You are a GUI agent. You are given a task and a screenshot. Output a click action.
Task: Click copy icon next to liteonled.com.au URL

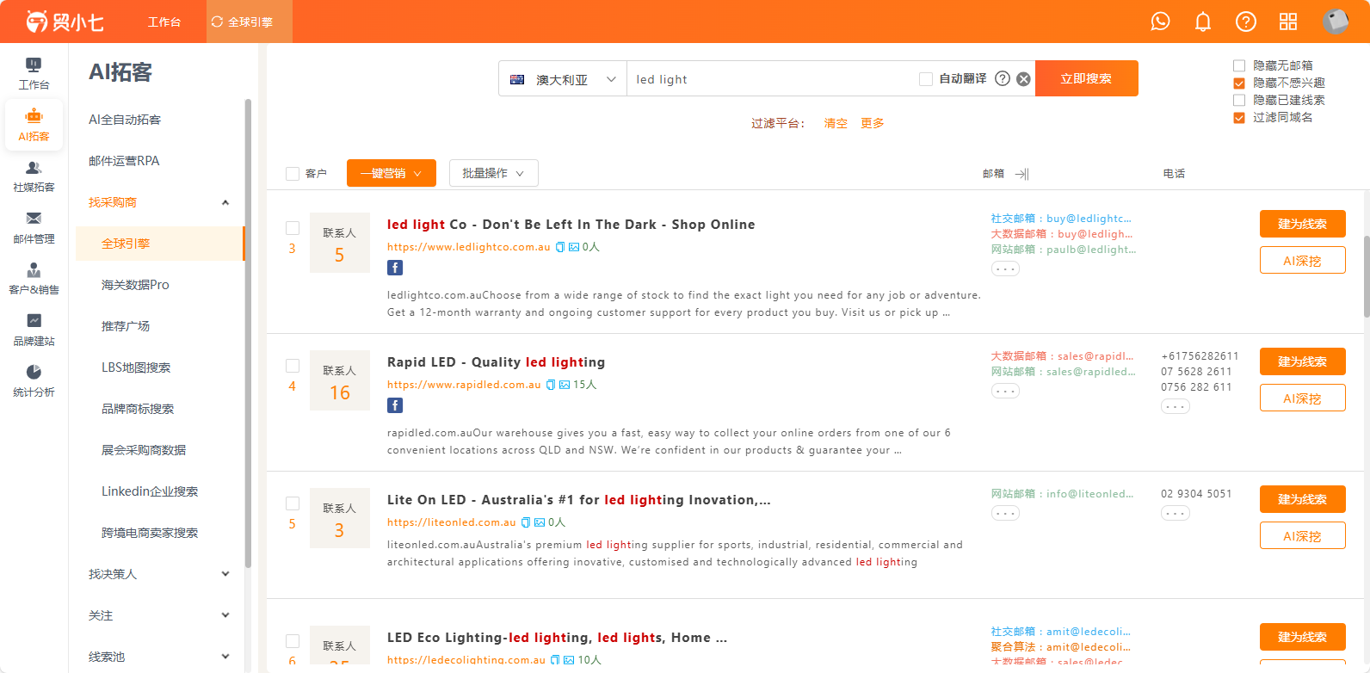pyautogui.click(x=526, y=522)
